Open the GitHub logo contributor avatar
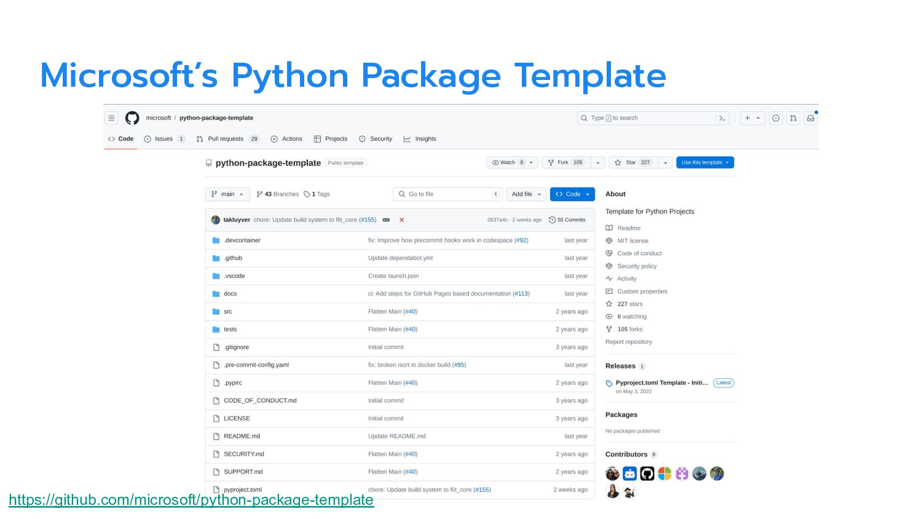The image size is (922, 519). coord(647,473)
